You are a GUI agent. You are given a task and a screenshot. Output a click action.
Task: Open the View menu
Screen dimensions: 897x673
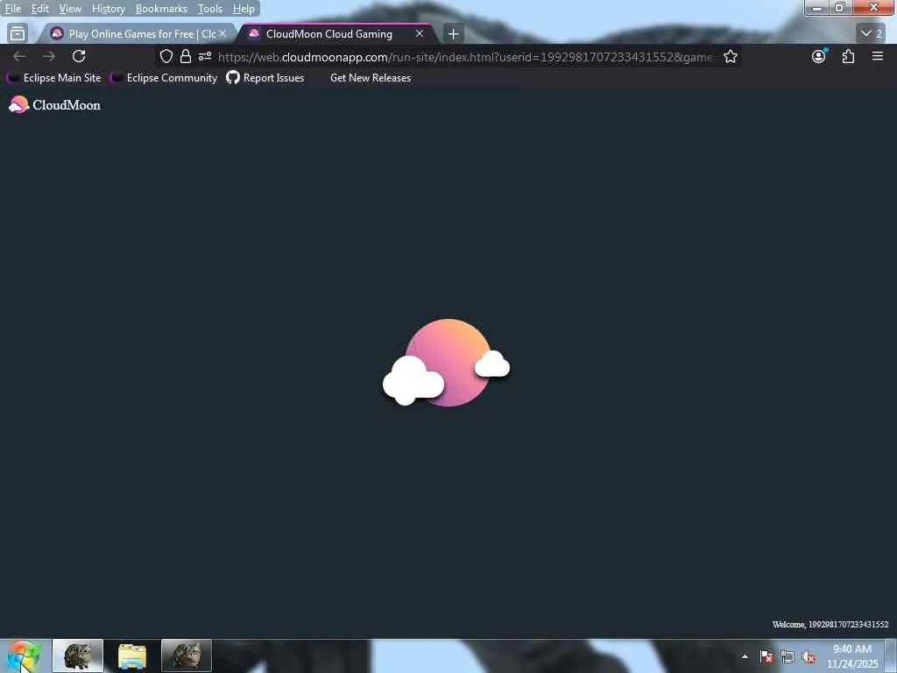coord(70,9)
